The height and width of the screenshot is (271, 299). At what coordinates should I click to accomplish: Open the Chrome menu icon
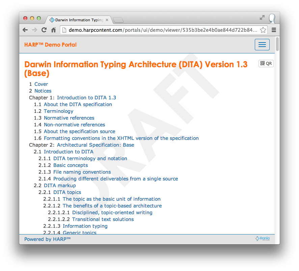pos(274,30)
